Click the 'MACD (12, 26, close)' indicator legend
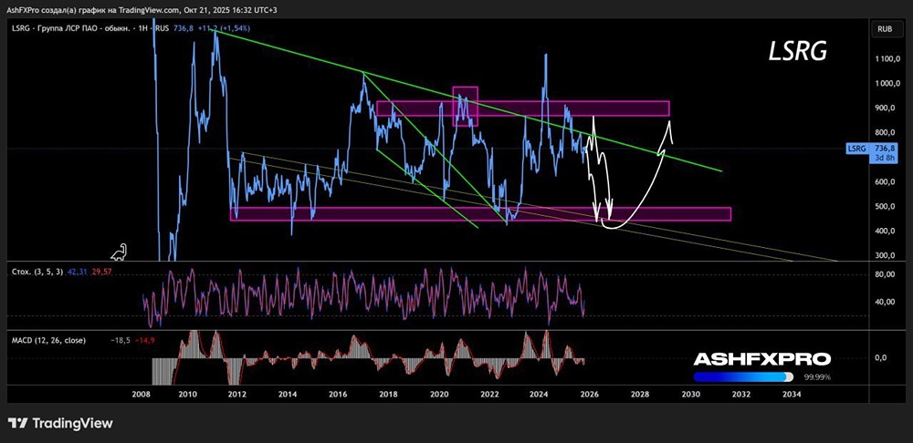The width and height of the screenshot is (913, 443). 49,340
